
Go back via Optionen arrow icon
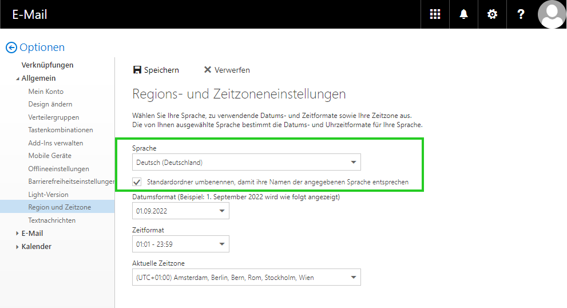pos(11,48)
